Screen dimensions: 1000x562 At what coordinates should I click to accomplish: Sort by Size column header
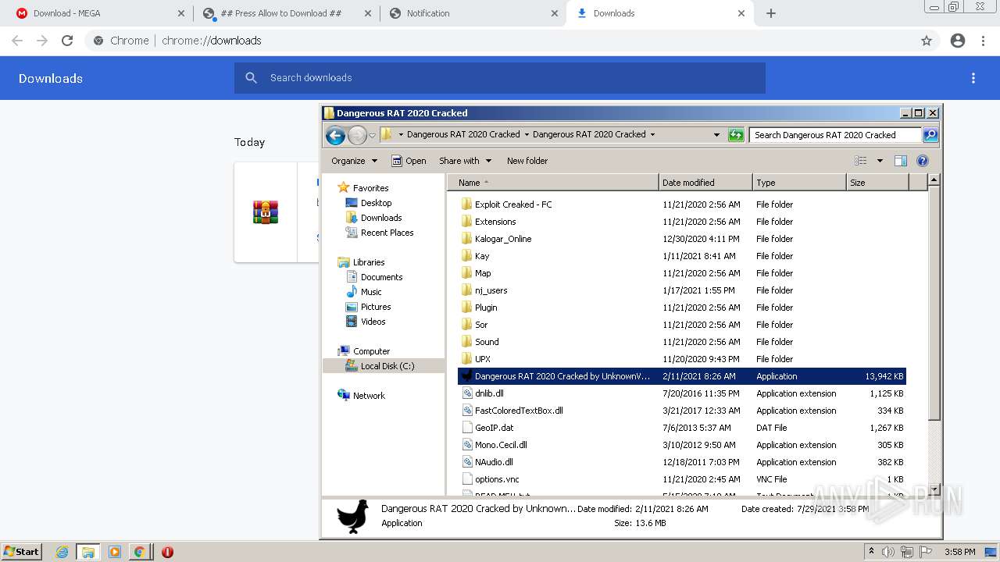click(x=877, y=183)
